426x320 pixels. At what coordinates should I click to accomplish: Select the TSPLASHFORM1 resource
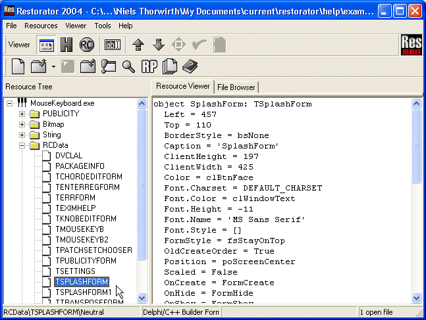pyautogui.click(x=84, y=292)
